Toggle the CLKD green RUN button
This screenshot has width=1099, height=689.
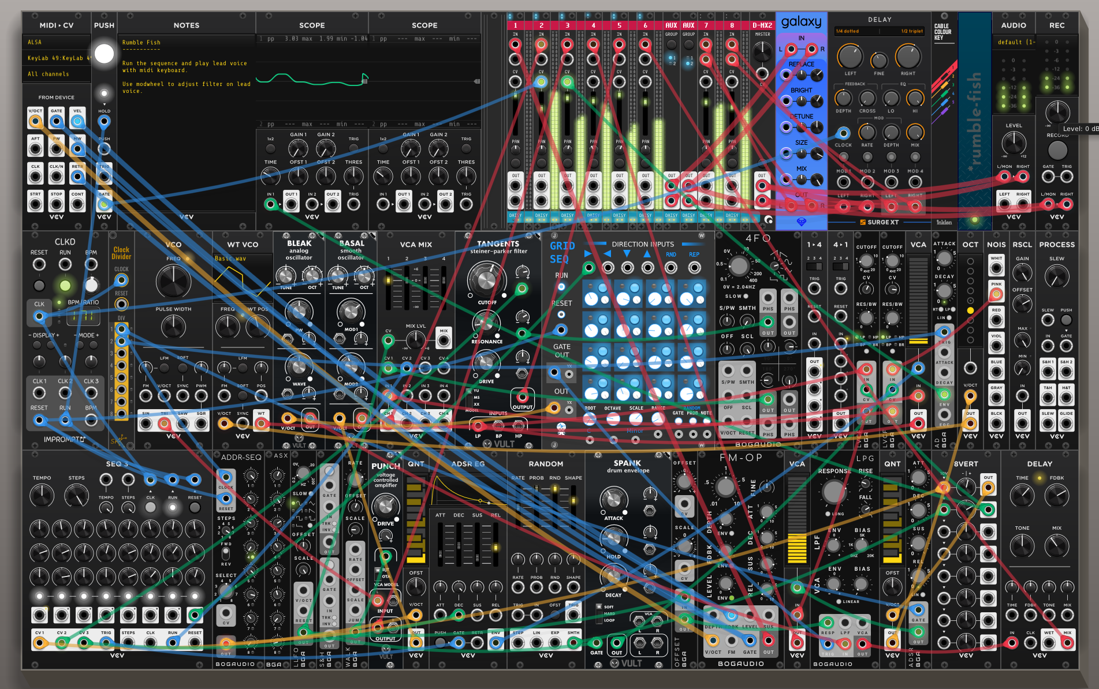click(65, 285)
